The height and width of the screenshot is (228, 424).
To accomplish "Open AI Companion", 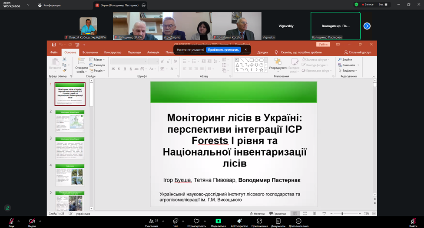I will coord(239,221).
